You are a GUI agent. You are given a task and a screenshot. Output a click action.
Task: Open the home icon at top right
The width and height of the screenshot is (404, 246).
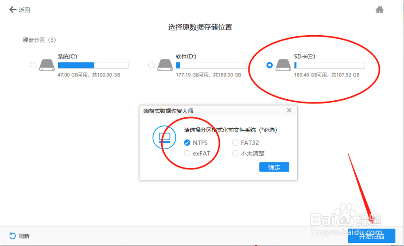click(x=379, y=9)
